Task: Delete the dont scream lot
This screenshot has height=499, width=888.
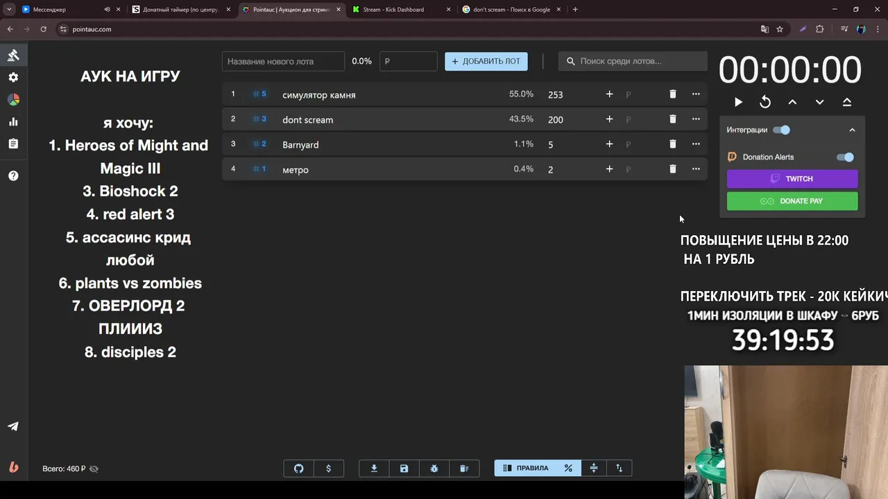Action: (x=672, y=119)
